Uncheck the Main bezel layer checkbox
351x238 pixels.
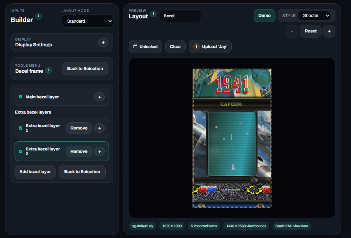pyautogui.click(x=21, y=97)
